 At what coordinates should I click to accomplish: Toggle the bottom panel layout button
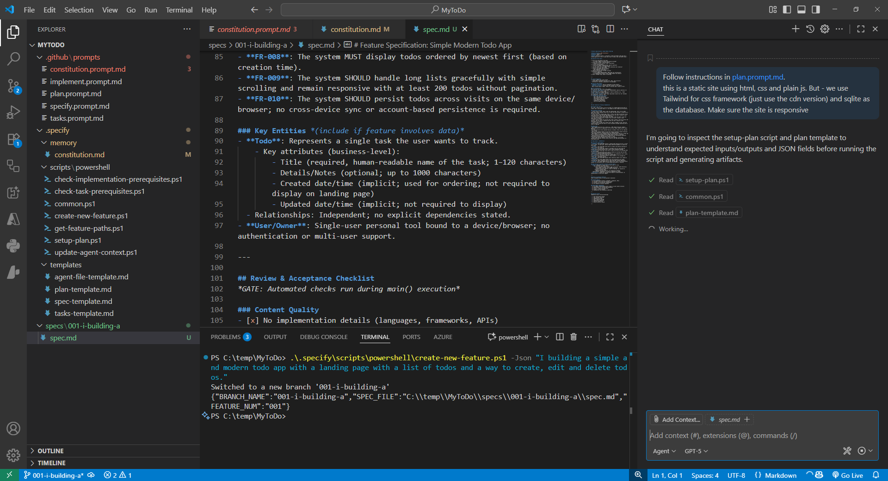(x=802, y=10)
